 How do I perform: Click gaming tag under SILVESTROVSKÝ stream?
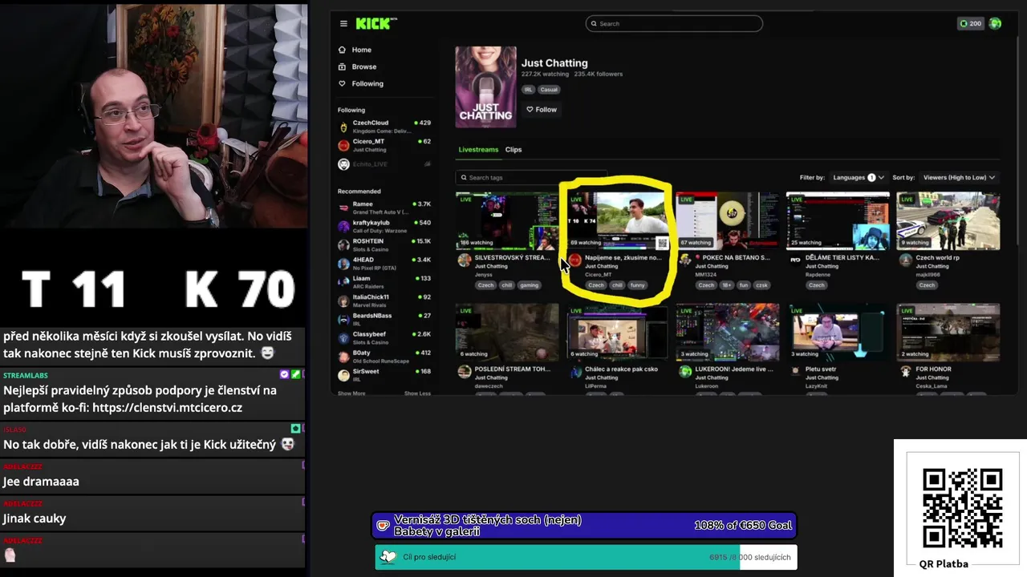[529, 285]
